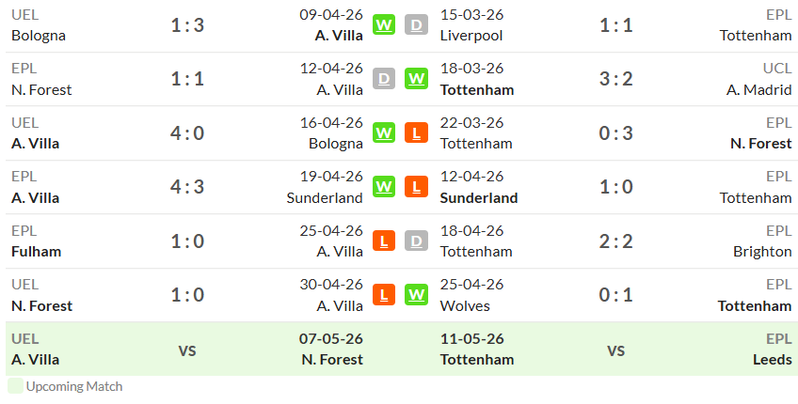Screen dimensions: 798x404
Task: Click the green W badge for Bologna vs A. Villa 09-04-26
Action: click(384, 24)
